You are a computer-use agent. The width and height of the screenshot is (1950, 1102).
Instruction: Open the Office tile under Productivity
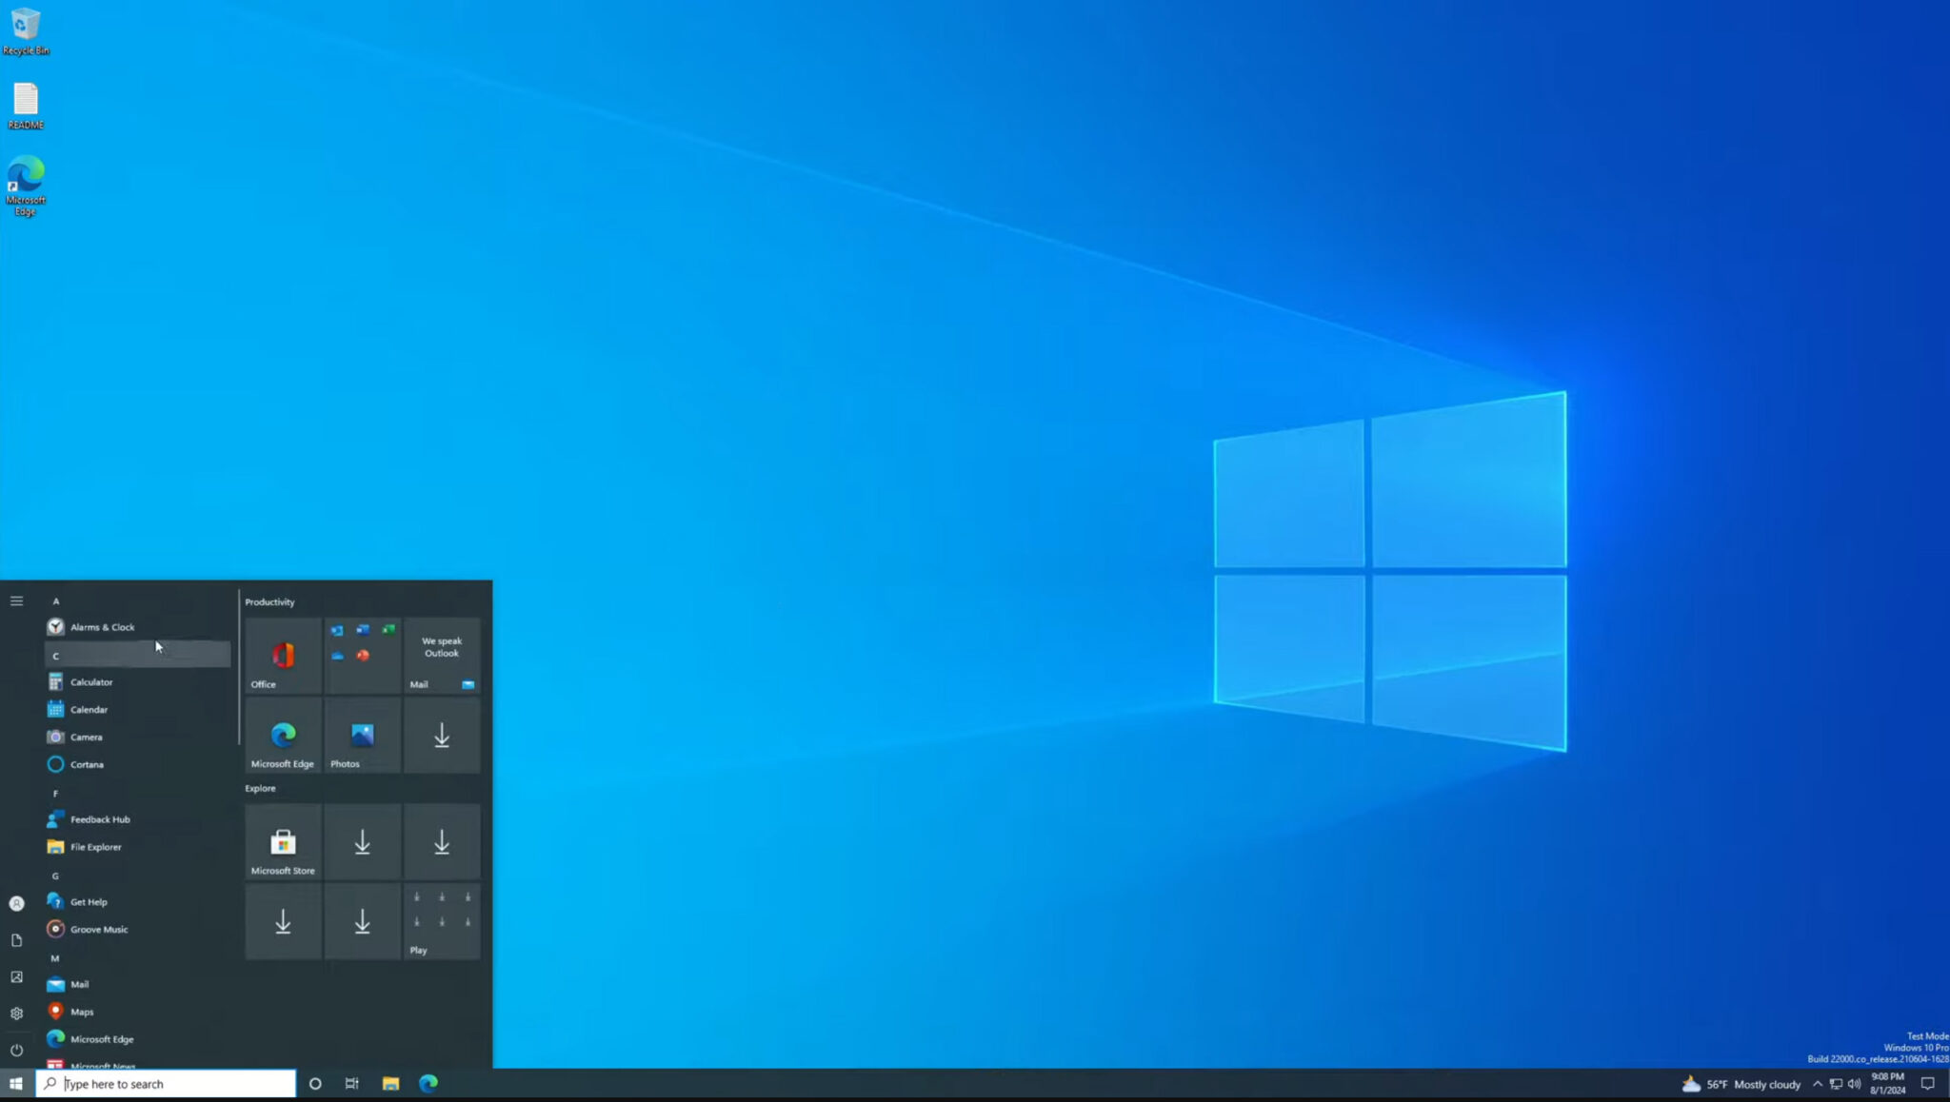click(x=282, y=655)
